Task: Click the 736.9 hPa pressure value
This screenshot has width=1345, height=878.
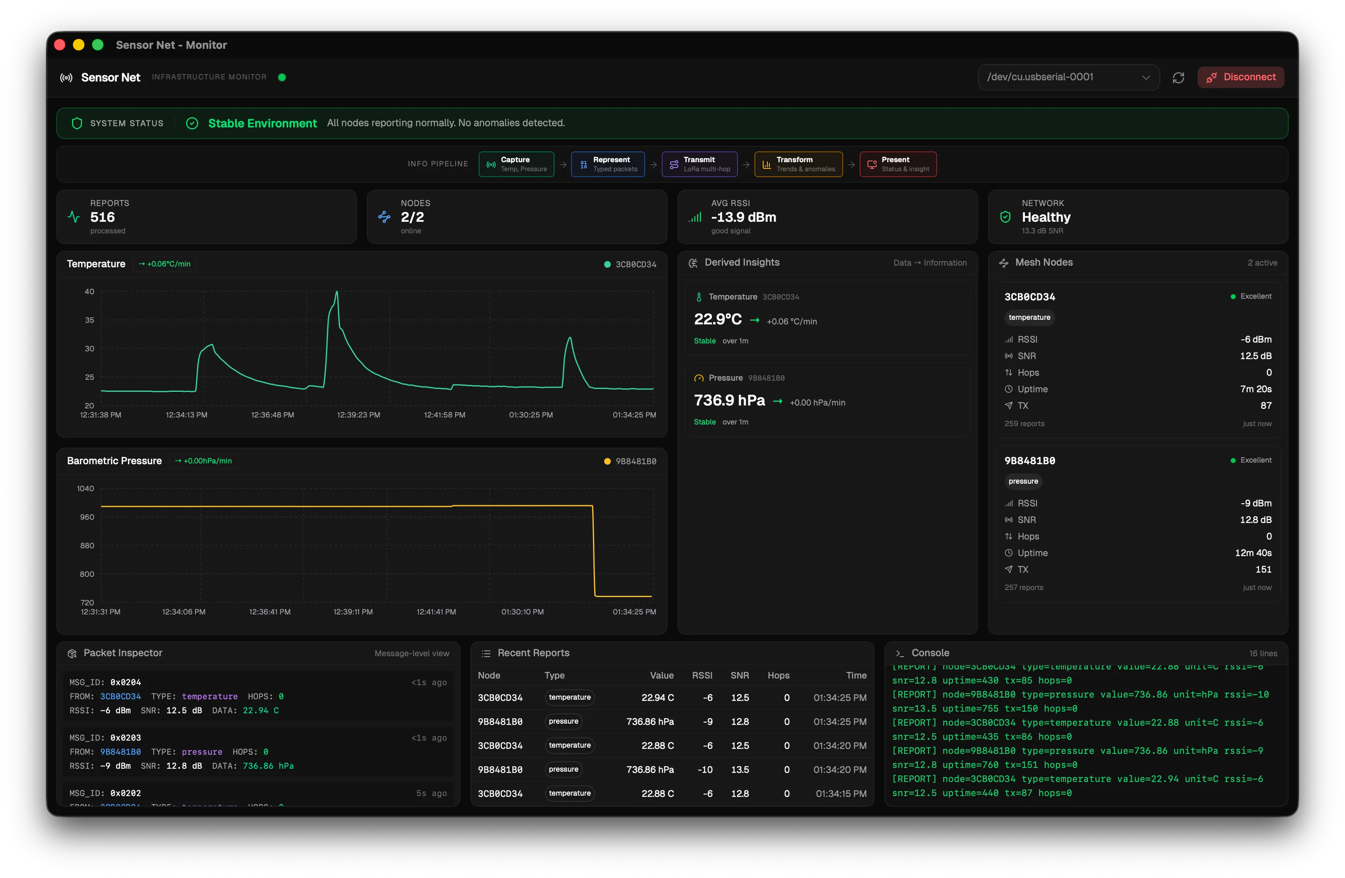Action: tap(729, 401)
